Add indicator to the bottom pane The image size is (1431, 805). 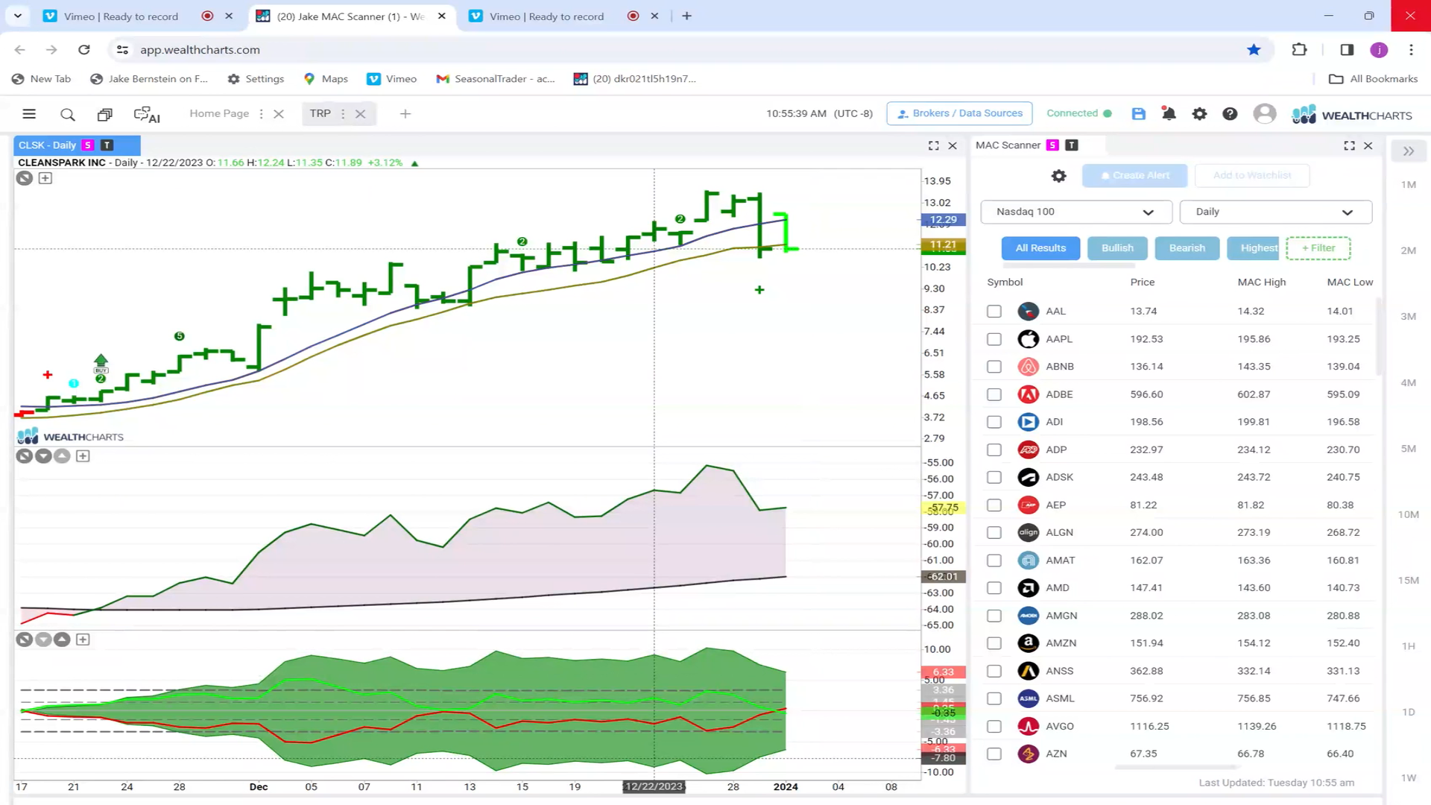[x=83, y=640]
